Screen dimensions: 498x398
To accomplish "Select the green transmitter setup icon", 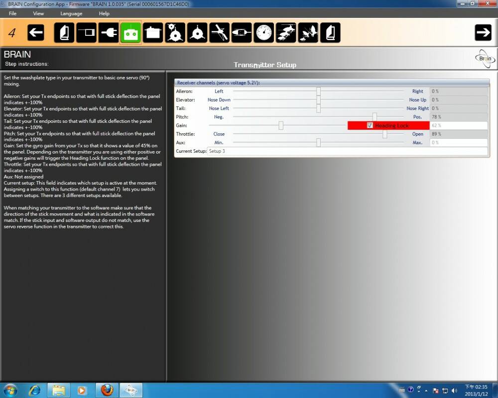I will (x=130, y=33).
